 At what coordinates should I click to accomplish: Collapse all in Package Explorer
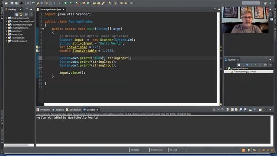pos(16,14)
